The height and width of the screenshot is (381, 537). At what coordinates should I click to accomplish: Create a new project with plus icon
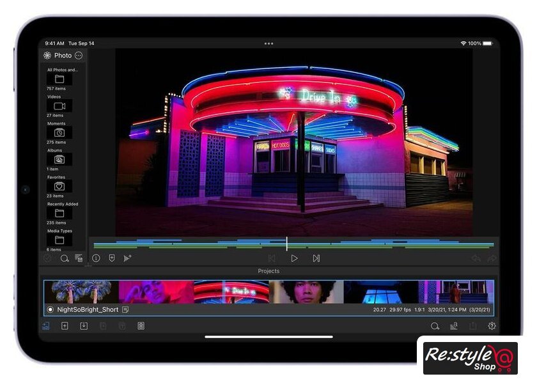coord(65,326)
